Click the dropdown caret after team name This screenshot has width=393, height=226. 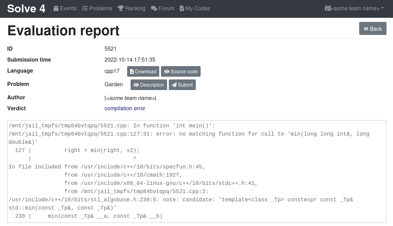382,8
